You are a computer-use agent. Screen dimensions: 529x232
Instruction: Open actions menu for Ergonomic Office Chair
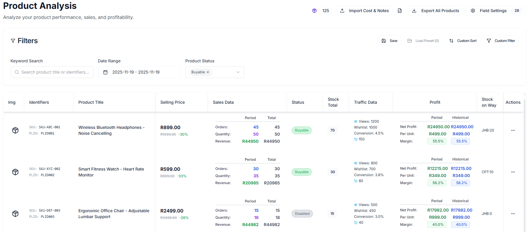click(x=513, y=214)
